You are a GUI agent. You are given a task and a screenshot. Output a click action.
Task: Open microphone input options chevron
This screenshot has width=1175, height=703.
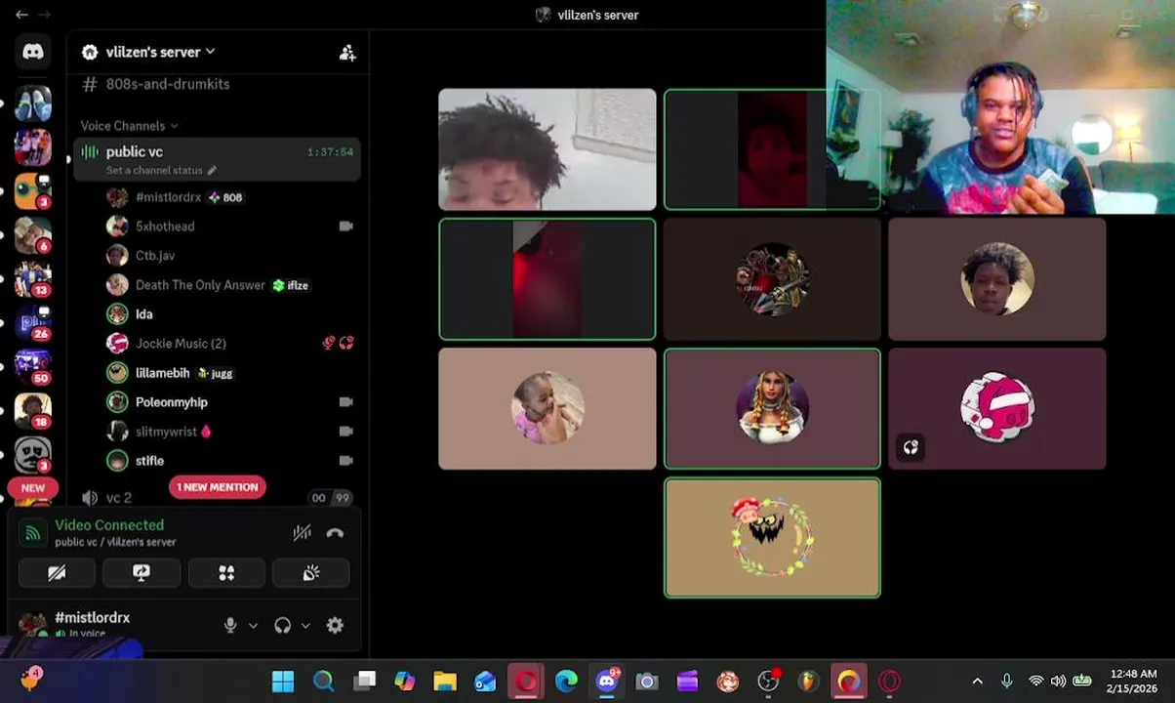[x=253, y=626]
